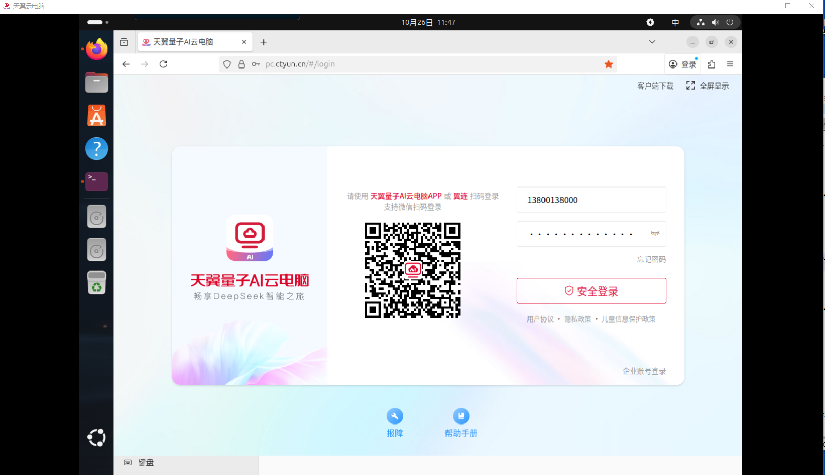Reload the current page

coord(163,64)
